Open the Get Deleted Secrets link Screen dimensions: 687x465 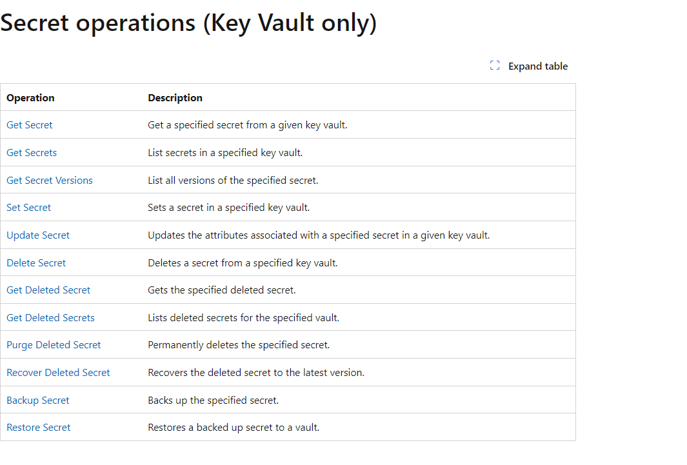click(x=50, y=317)
